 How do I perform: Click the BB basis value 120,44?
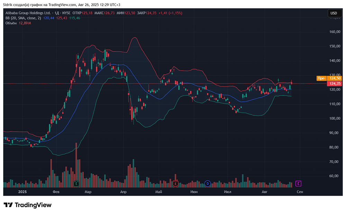(48, 18)
